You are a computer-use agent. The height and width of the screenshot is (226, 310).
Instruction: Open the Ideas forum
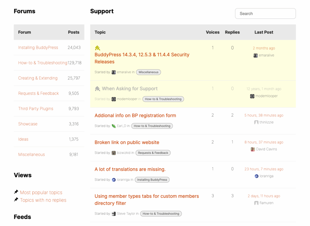coord(23,139)
